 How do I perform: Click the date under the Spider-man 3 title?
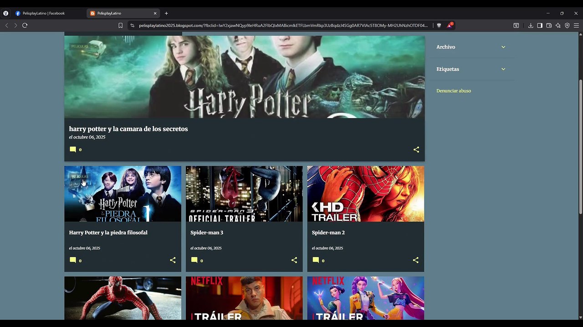pyautogui.click(x=206, y=248)
